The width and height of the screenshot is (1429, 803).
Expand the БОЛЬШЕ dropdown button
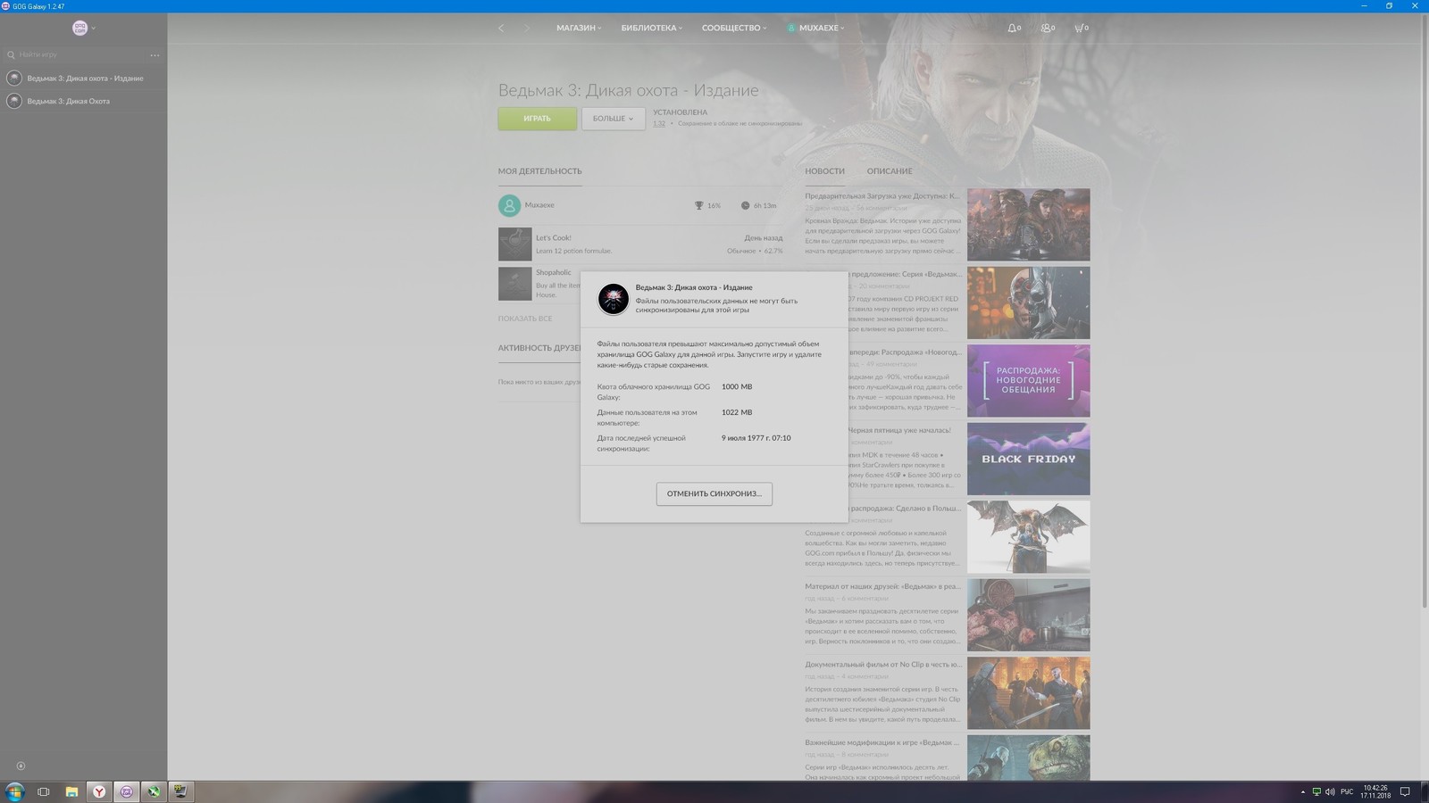pos(613,118)
